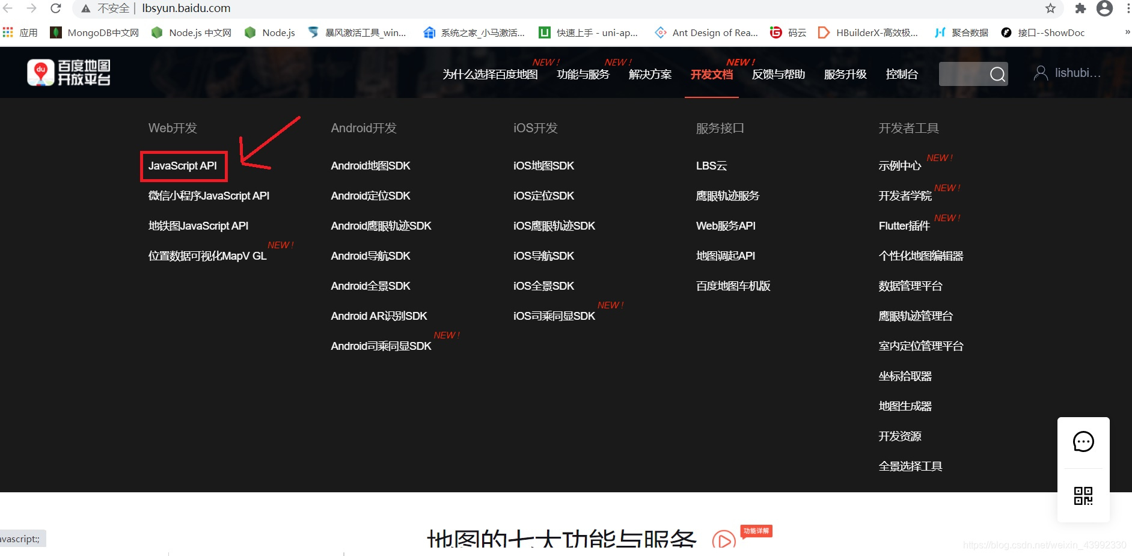This screenshot has width=1132, height=556.
Task: Open Android全景SDK link
Action: coord(370,286)
